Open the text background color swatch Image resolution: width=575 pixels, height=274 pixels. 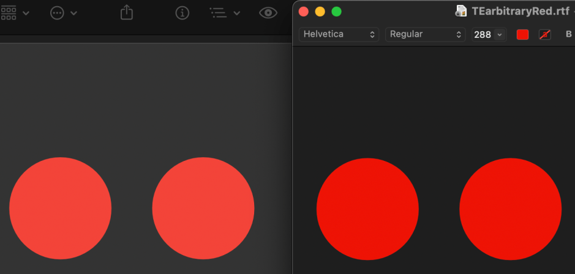(545, 34)
